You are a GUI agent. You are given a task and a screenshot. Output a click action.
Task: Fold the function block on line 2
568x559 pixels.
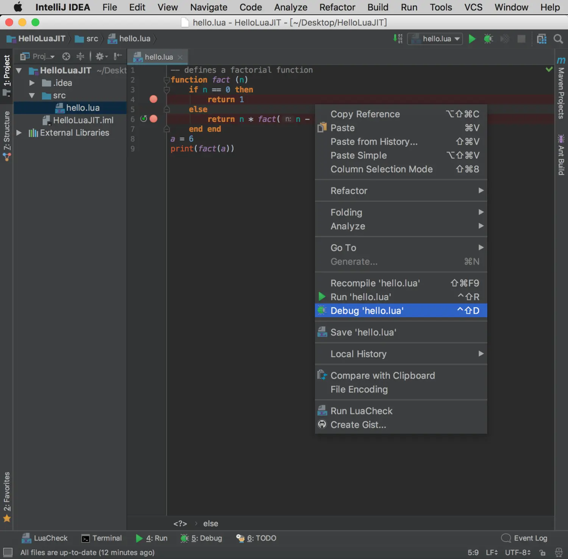[x=166, y=80]
